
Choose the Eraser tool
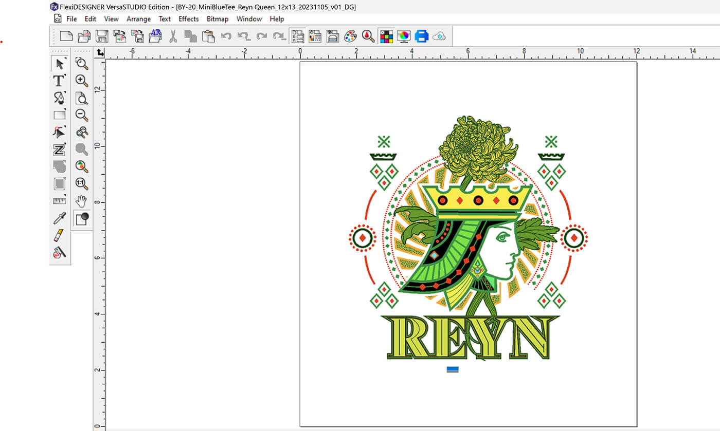click(x=60, y=235)
